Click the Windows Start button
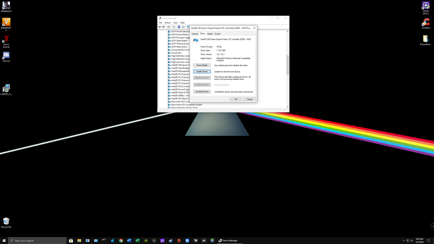 (x=4, y=241)
